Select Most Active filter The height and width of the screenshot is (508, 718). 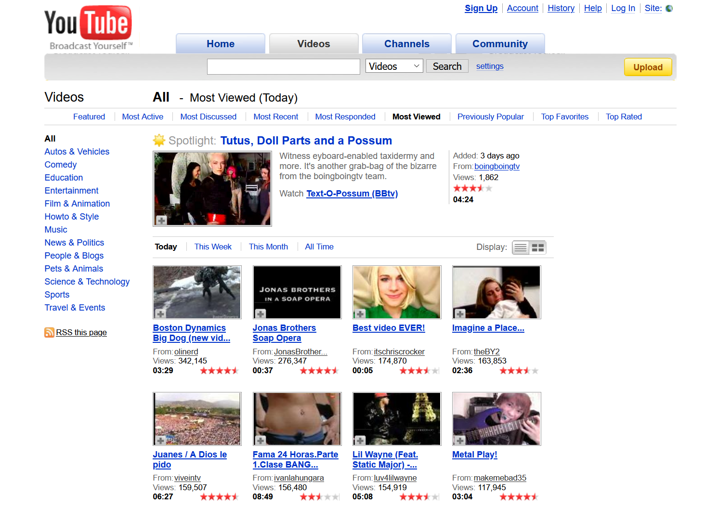[143, 117]
